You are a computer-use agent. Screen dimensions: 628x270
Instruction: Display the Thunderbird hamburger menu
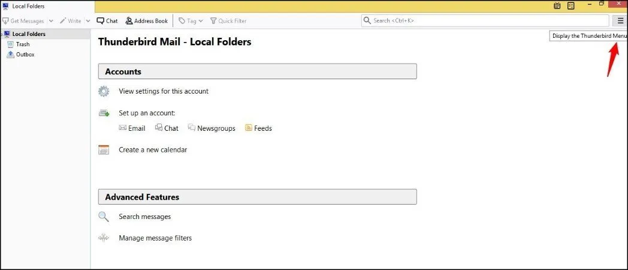point(620,21)
